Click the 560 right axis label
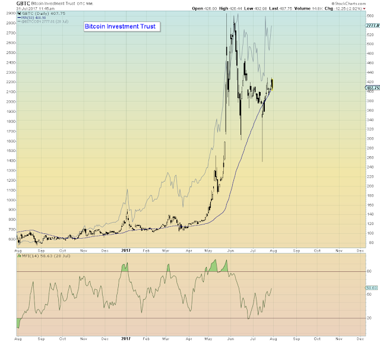The height and width of the screenshot is (342, 380). point(370,16)
